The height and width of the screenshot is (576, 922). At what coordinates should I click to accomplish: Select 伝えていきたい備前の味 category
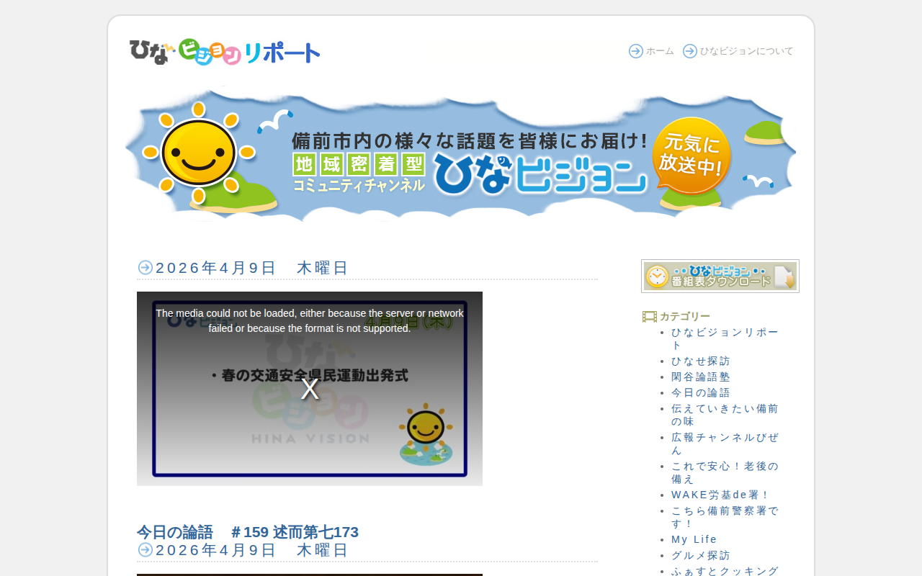pos(725,415)
